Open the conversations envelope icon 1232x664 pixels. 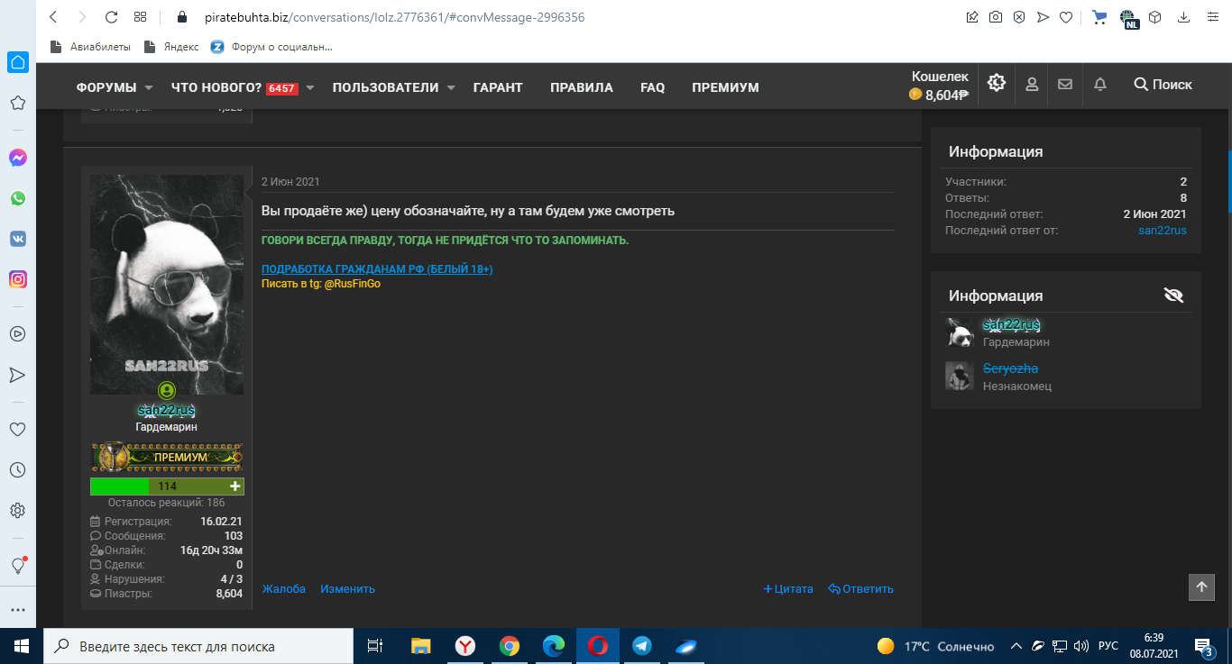1065,84
